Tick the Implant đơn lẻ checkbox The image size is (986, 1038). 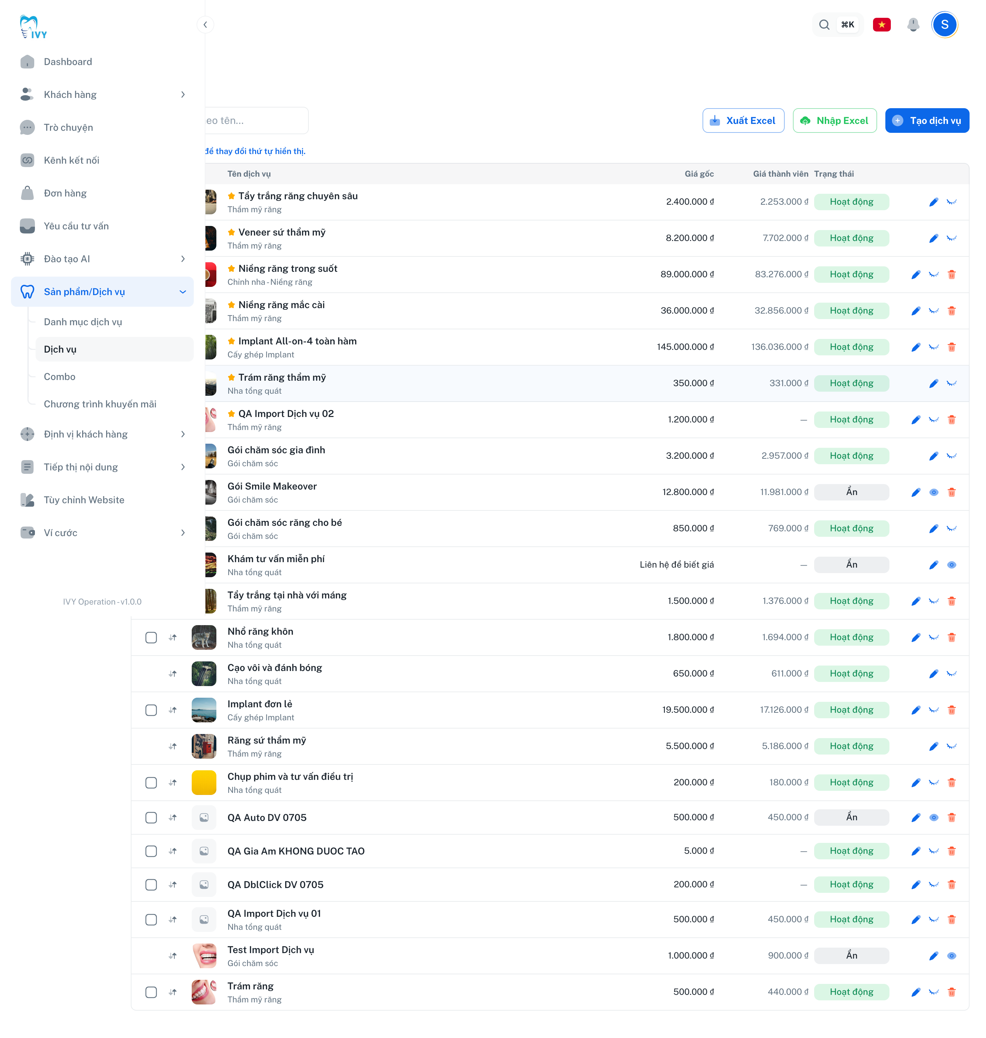(x=151, y=710)
